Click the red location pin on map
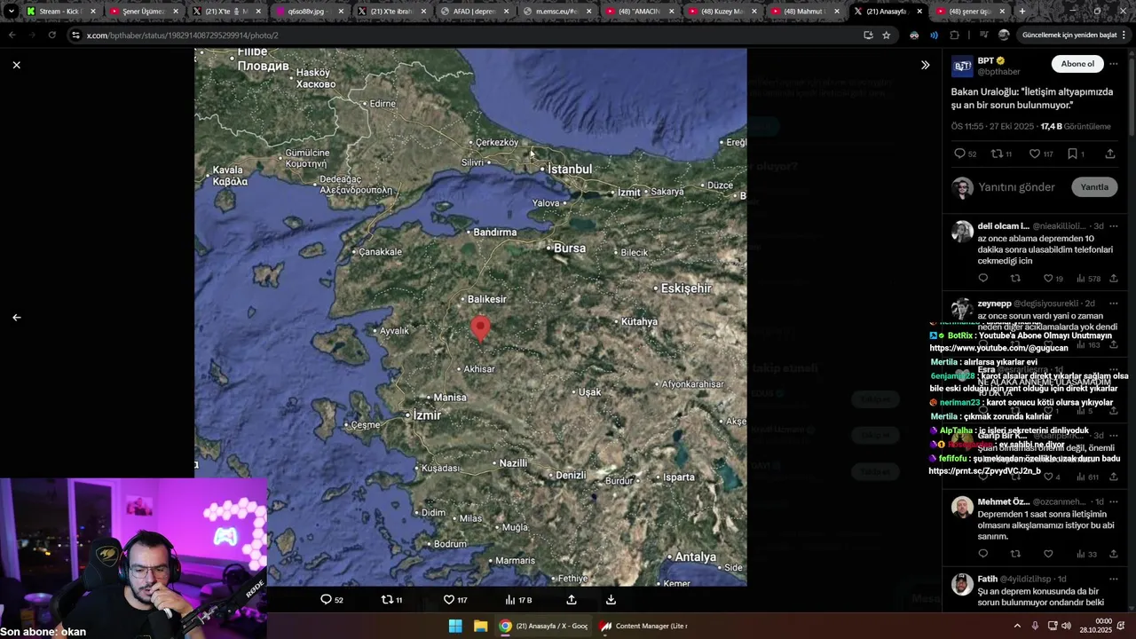The height and width of the screenshot is (639, 1136). tap(480, 329)
